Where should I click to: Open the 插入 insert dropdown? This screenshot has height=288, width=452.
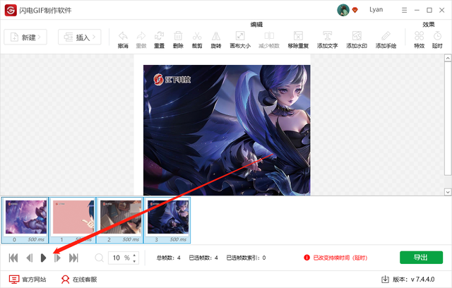point(80,37)
